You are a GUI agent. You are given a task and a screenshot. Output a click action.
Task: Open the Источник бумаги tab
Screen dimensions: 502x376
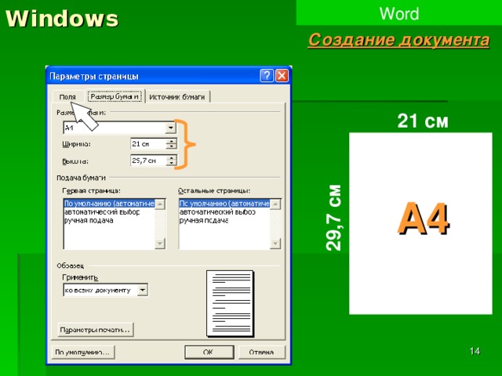click(177, 97)
